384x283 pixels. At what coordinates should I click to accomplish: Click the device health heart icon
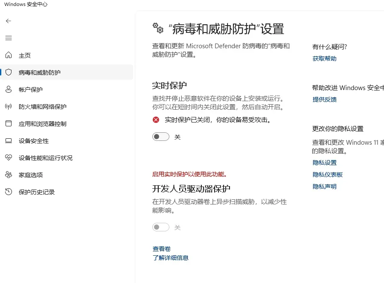(x=9, y=158)
